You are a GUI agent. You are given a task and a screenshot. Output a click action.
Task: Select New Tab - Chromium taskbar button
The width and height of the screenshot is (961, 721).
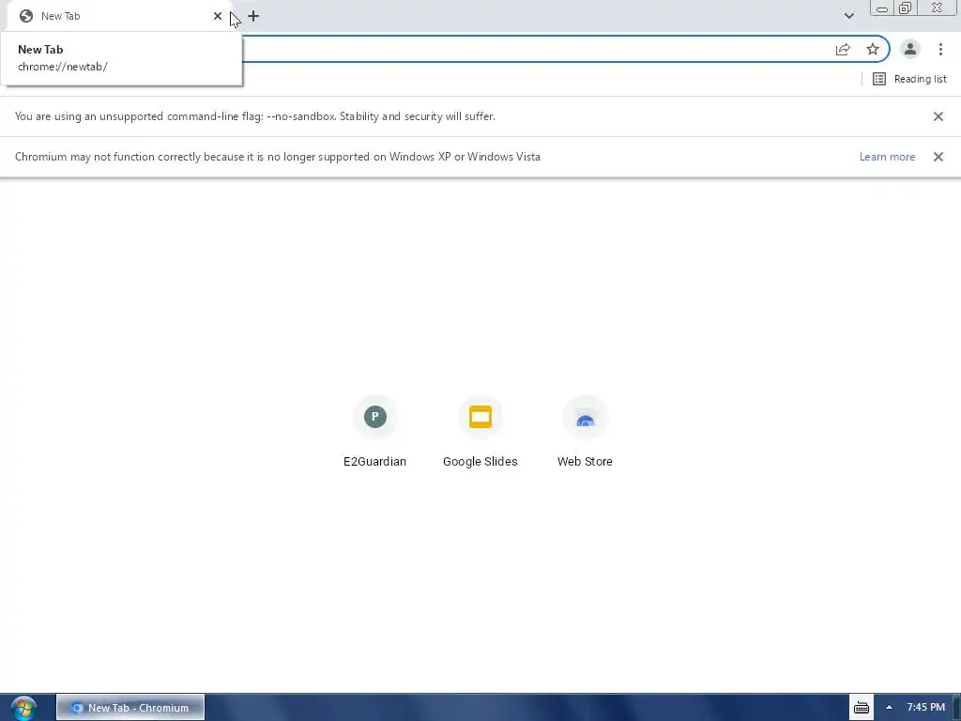point(130,708)
